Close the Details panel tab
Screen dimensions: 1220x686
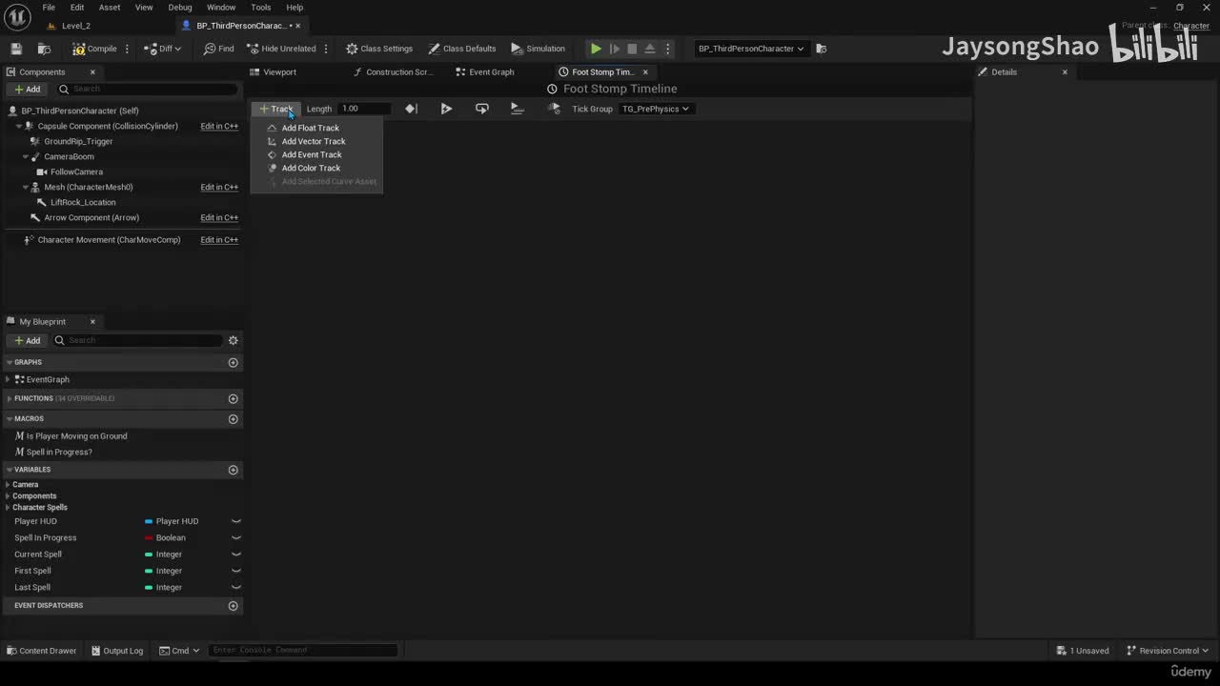[x=1065, y=72]
